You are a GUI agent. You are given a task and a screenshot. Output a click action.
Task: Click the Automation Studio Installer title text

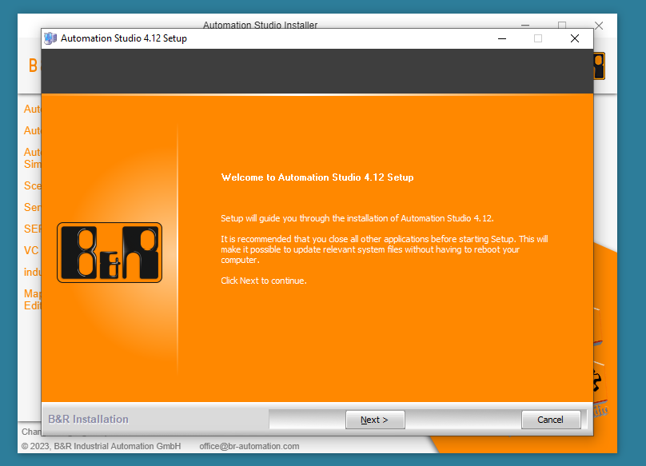coord(261,25)
